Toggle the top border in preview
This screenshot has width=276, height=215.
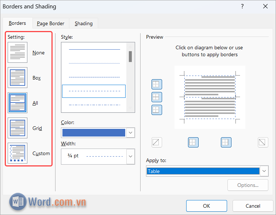click(x=157, y=84)
